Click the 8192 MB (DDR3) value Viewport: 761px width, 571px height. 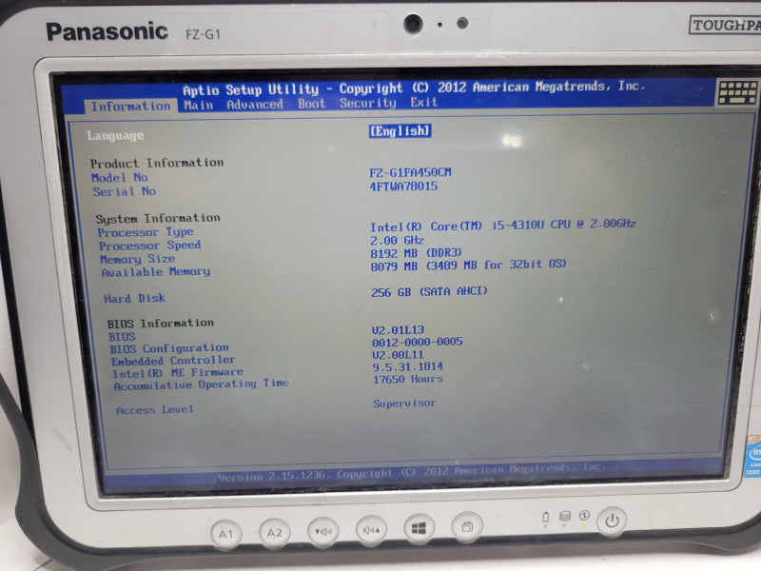tap(416, 253)
